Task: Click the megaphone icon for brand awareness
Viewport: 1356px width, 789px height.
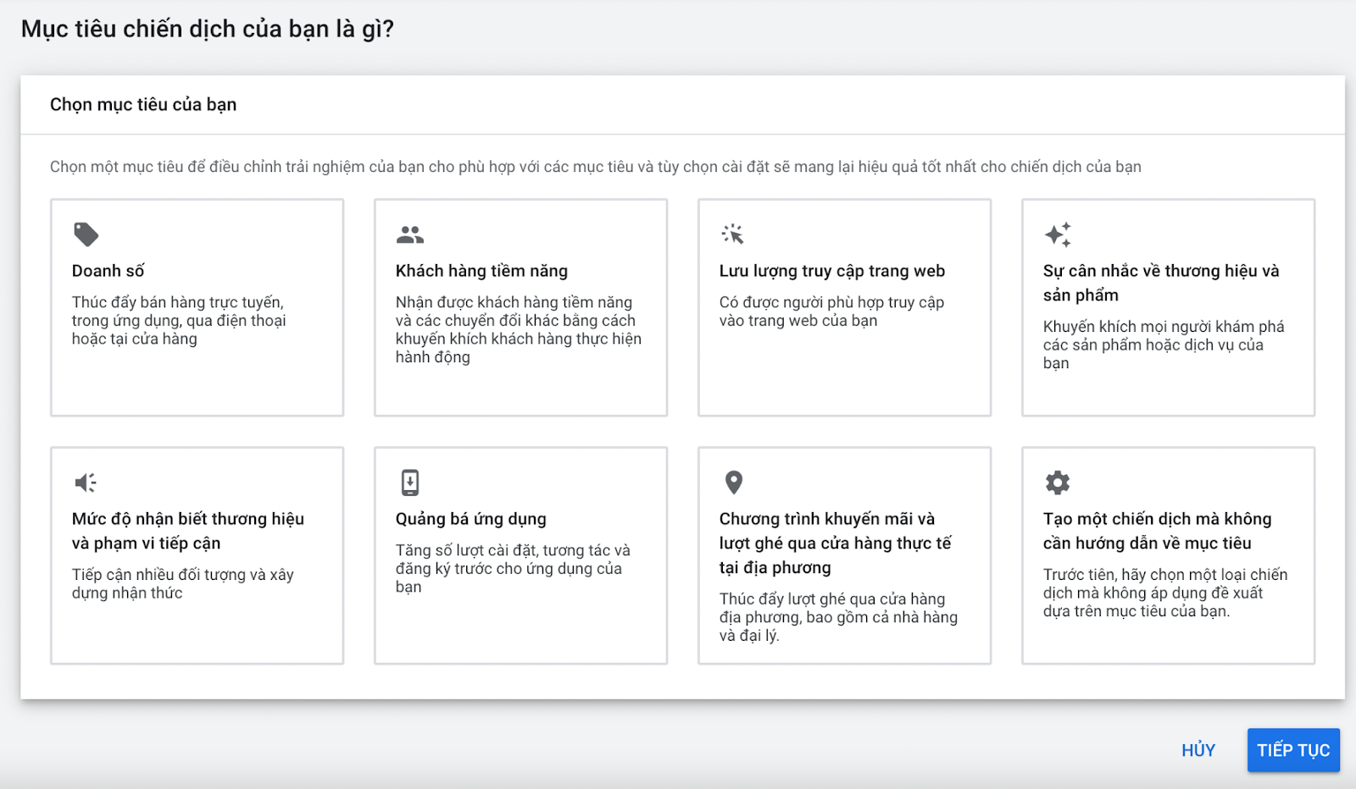Action: tap(86, 483)
